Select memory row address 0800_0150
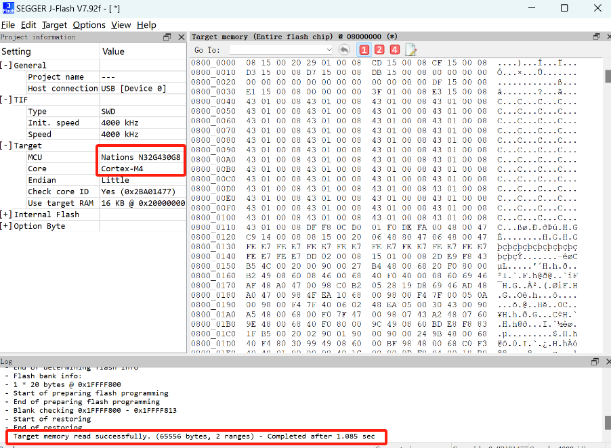The width and height of the screenshot is (611, 448). pyautogui.click(x=213, y=266)
